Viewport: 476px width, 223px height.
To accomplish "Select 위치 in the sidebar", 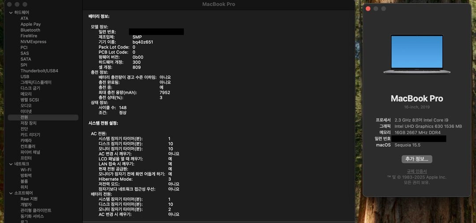I will coord(24,187).
